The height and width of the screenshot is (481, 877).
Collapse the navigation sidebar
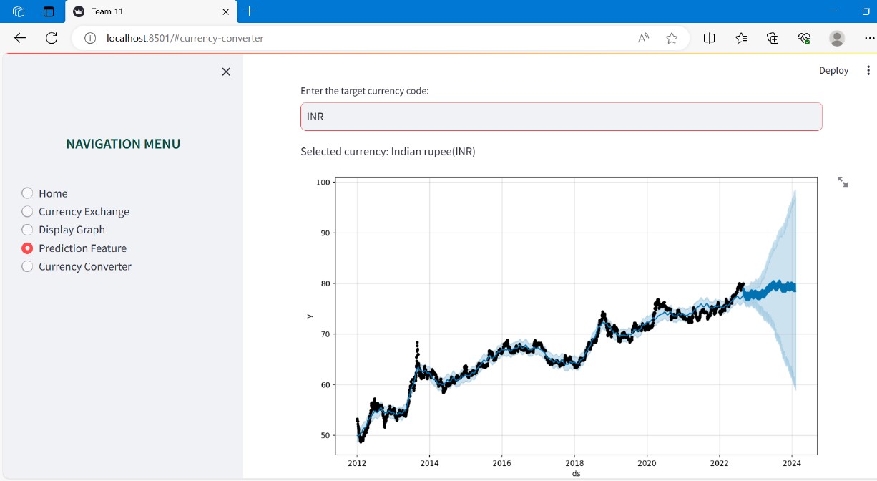point(226,72)
